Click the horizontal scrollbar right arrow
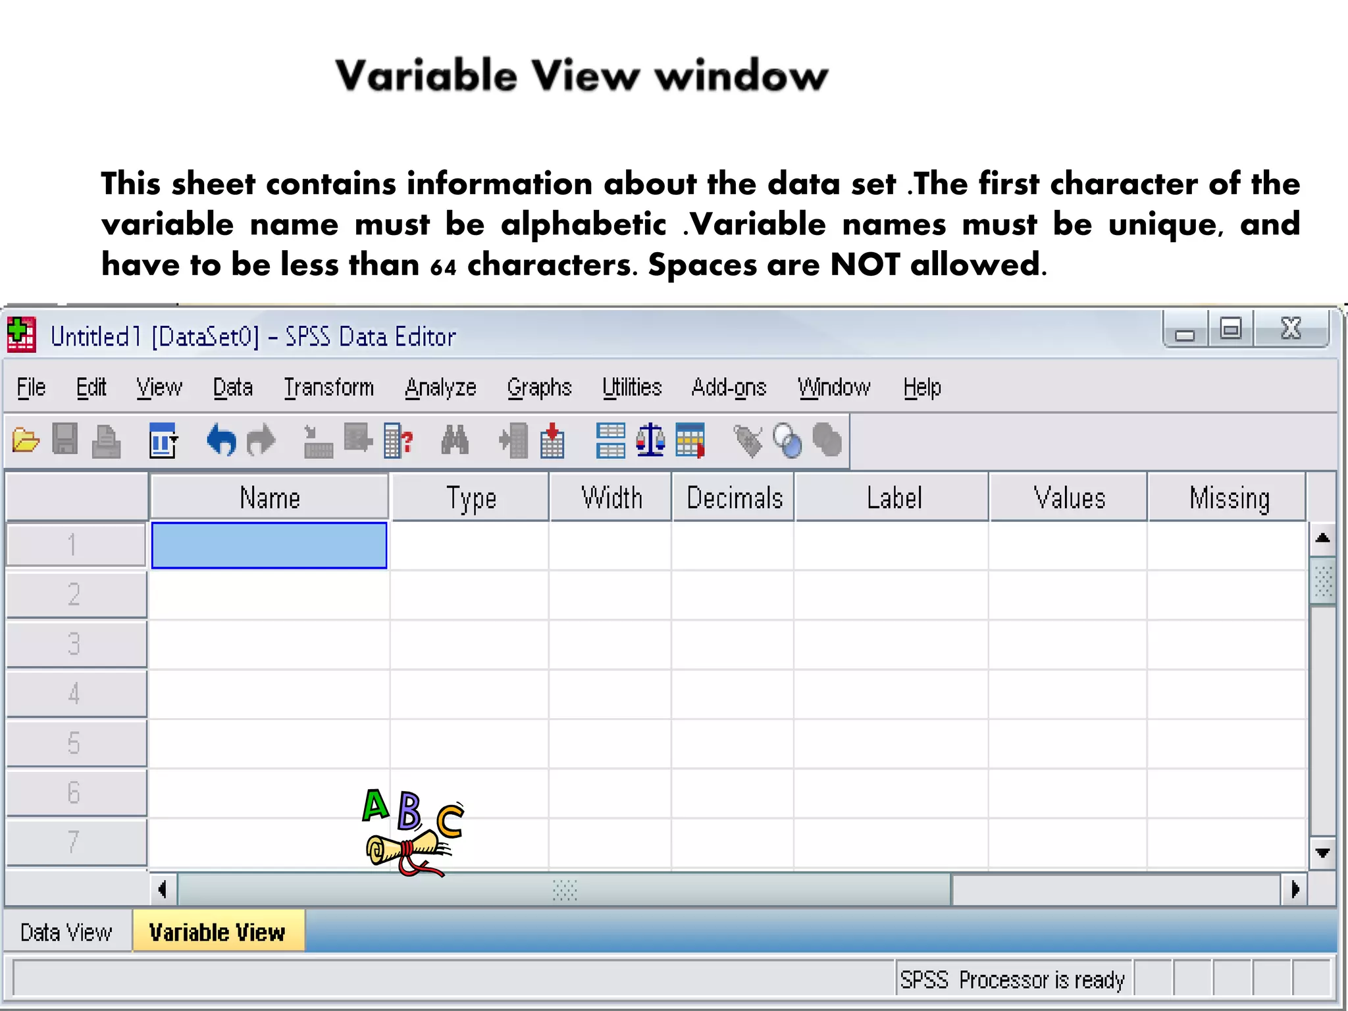 pyautogui.click(x=1295, y=890)
